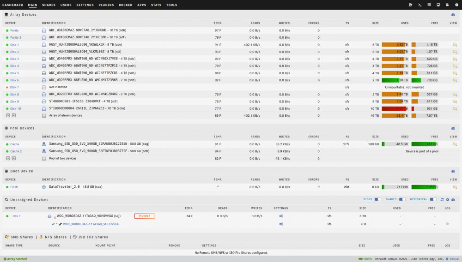Click Disk 6 green used-space bar
This screenshot has width=462, height=262.
click(x=395, y=80)
